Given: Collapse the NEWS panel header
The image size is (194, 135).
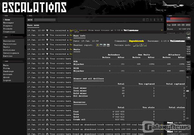Looking at the screenshot, I should tap(27, 16).
